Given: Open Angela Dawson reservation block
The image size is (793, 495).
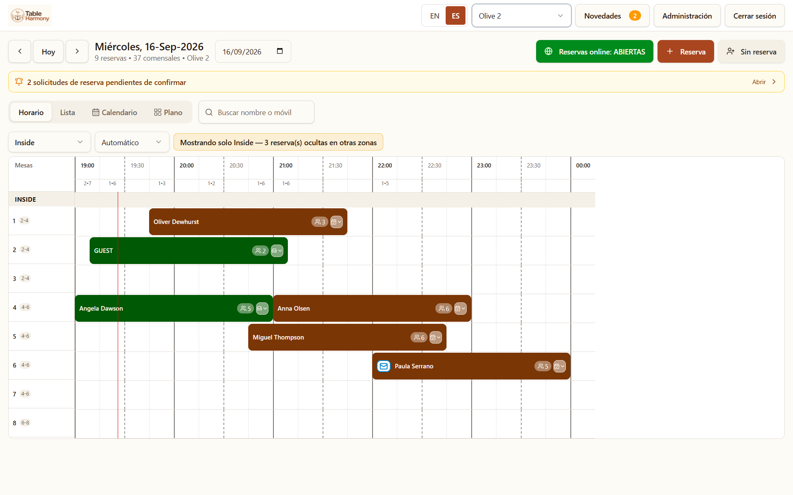Looking at the screenshot, I should click(x=174, y=308).
